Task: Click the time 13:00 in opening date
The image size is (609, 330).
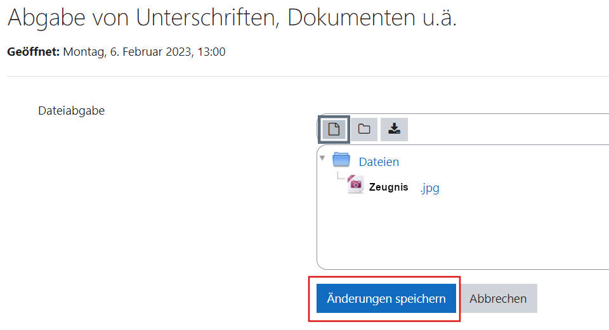Action: click(211, 51)
